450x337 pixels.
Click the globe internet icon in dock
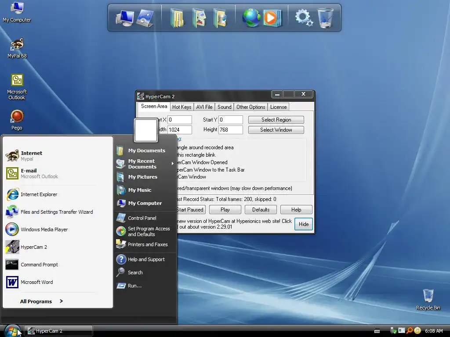(x=251, y=18)
